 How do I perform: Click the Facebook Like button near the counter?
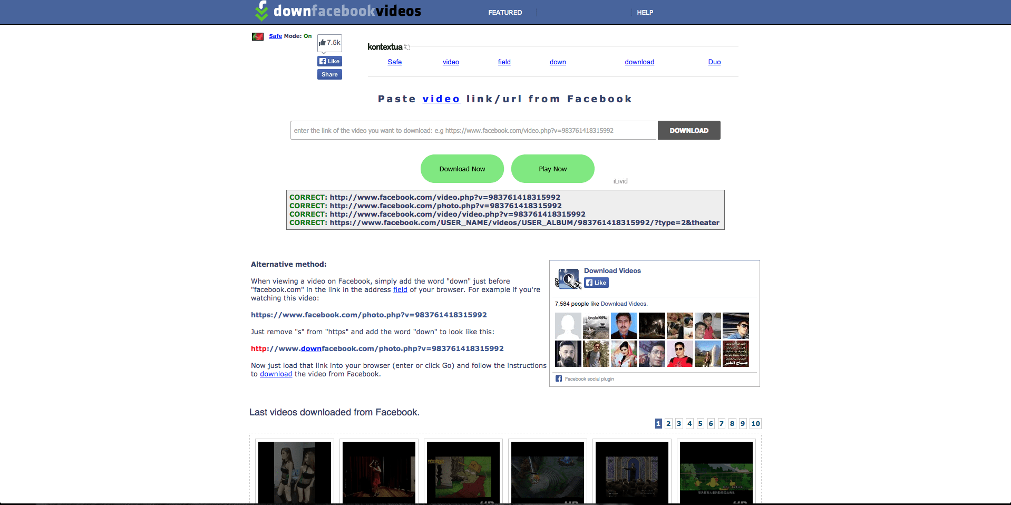329,61
